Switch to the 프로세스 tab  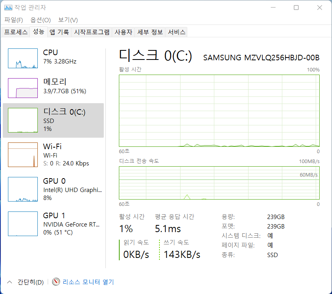pyautogui.click(x=16, y=32)
